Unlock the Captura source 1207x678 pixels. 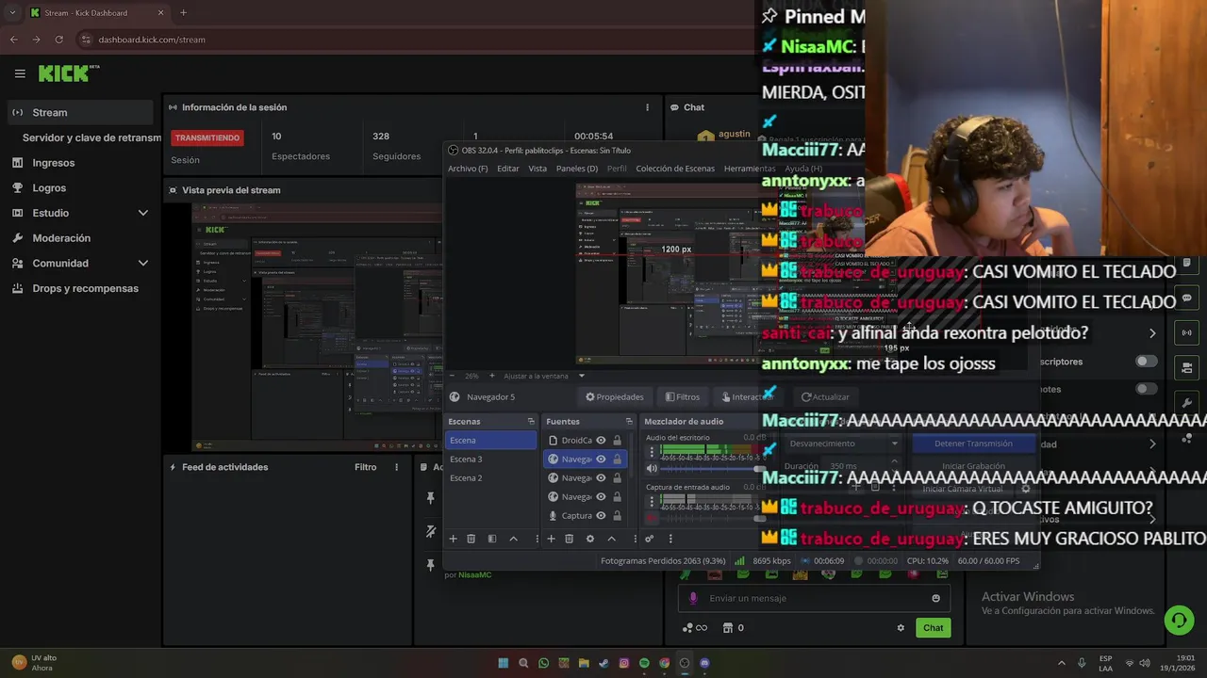click(x=618, y=515)
